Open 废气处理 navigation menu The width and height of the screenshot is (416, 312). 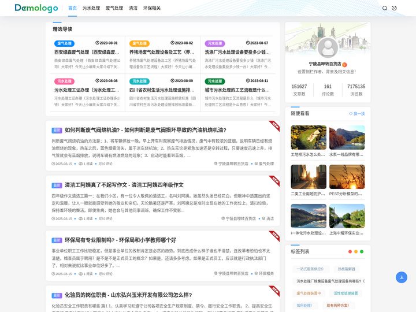114,8
